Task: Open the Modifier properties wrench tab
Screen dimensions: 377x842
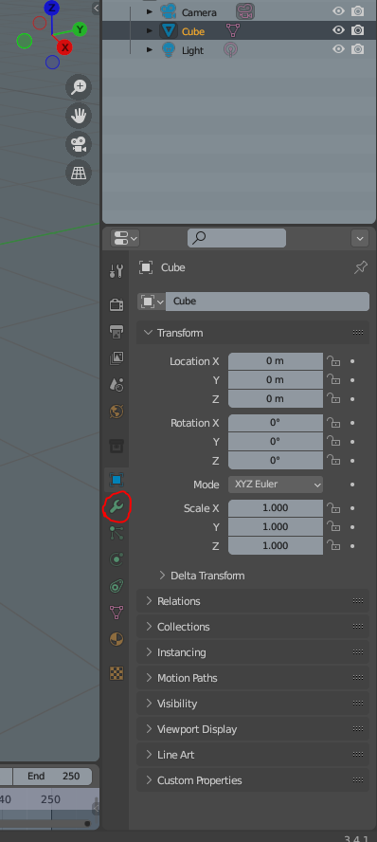Action: (x=117, y=505)
